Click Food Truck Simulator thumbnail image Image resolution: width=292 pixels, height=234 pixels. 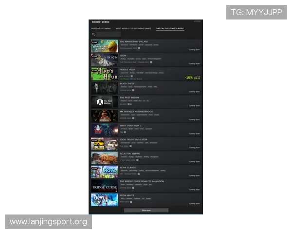point(105,144)
